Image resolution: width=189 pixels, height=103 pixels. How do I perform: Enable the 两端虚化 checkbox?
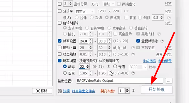[x=119, y=4]
